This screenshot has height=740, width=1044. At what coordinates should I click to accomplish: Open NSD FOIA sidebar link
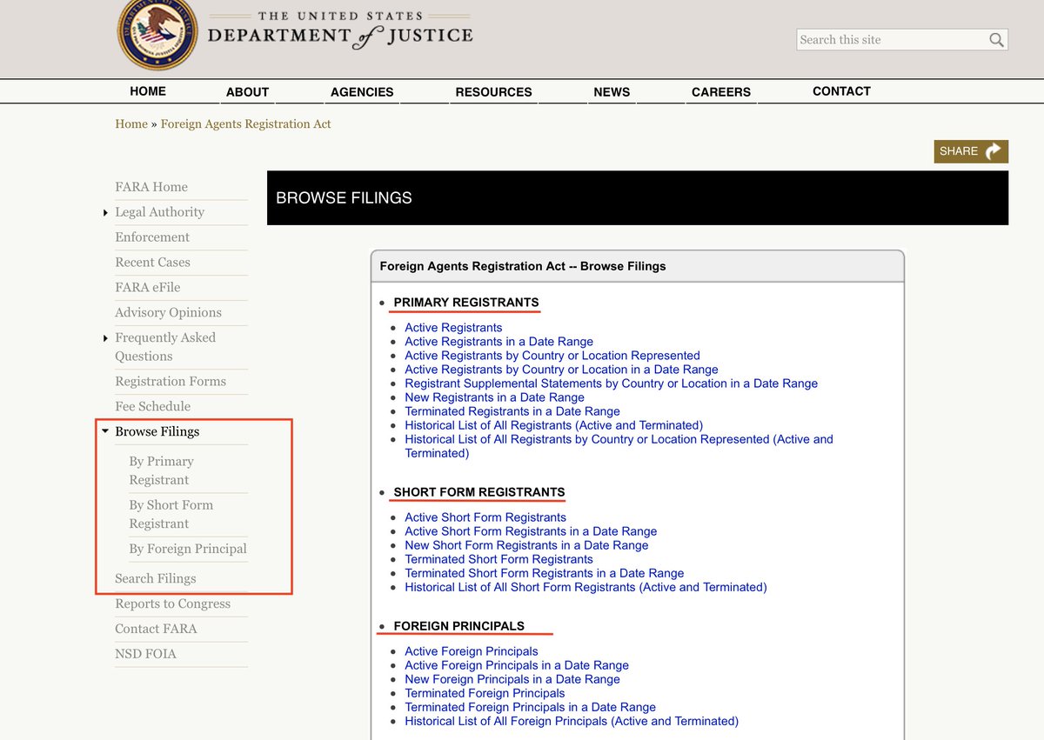[145, 655]
